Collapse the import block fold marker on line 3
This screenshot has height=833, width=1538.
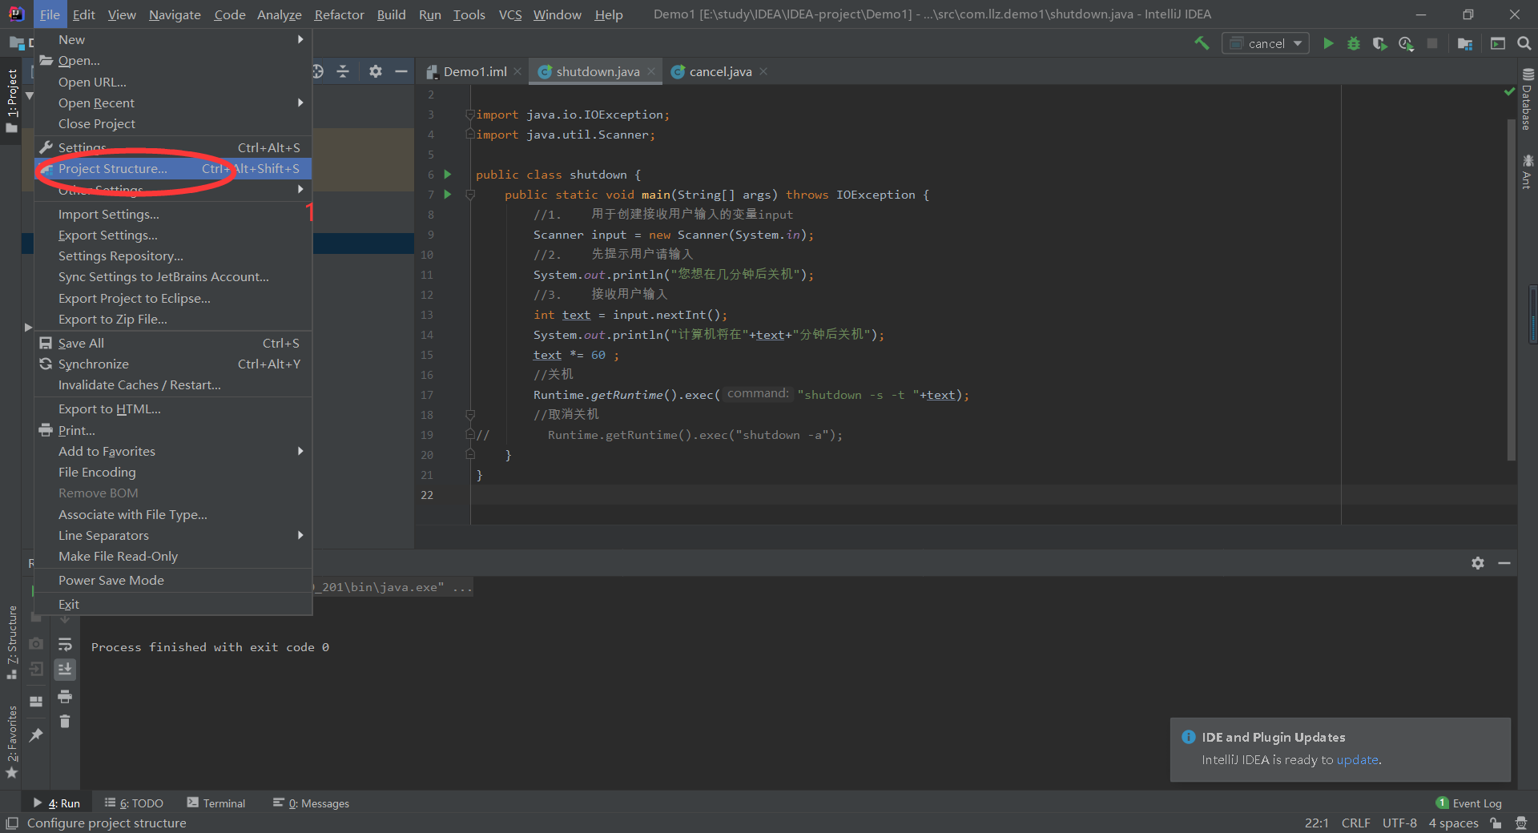(470, 115)
